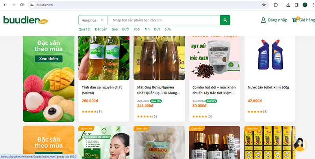Viewport: 315px width, 159px height.
Task: Open the shopping cart icon
Action: (x=295, y=20)
